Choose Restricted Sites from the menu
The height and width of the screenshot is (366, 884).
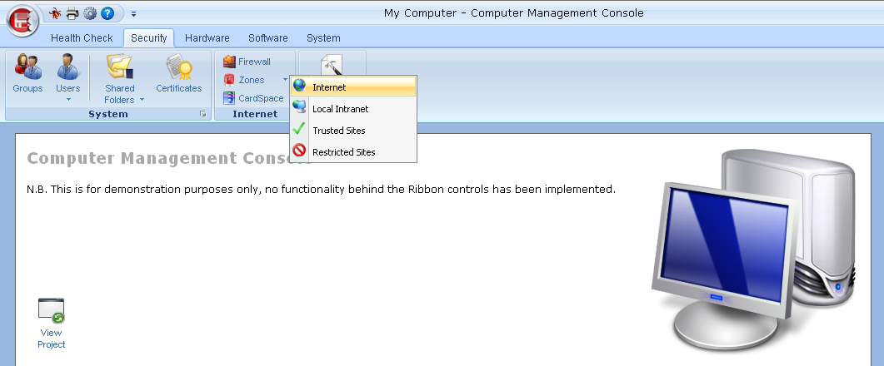[x=353, y=152]
